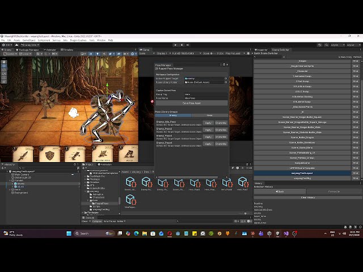363x272 pixels.
Task: Overwrite the Enemy_Pose2 entry
Action: 221,130
